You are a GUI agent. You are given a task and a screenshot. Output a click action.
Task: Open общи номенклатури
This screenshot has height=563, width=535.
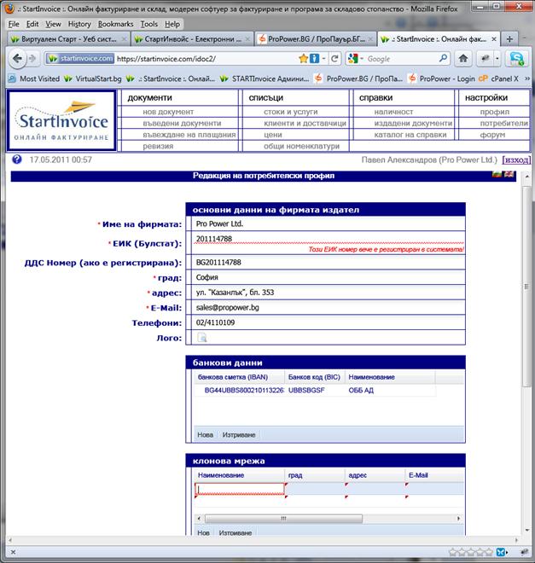[301, 146]
